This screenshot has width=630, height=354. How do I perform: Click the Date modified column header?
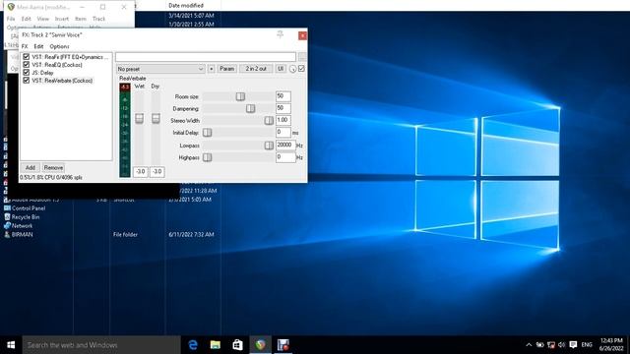[x=186, y=5]
